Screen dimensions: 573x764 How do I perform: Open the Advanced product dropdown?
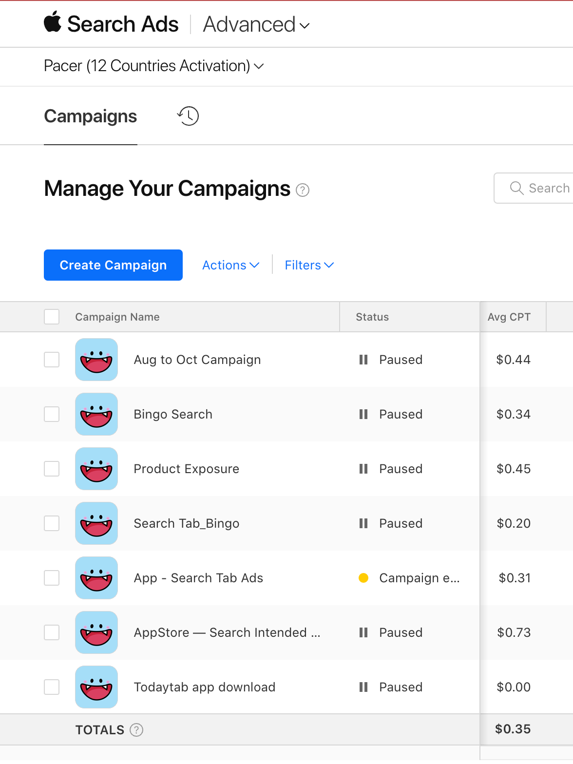pyautogui.click(x=256, y=24)
